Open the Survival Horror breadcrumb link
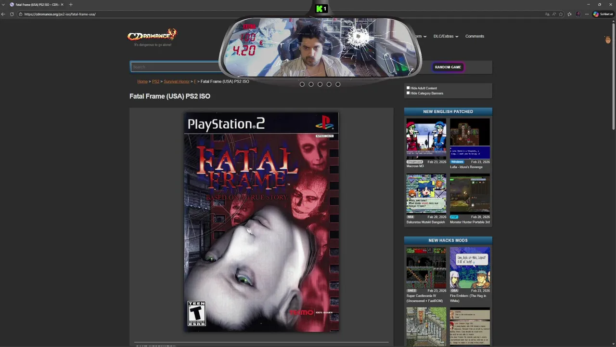Screen dimensions: 616x347 tap(177, 81)
